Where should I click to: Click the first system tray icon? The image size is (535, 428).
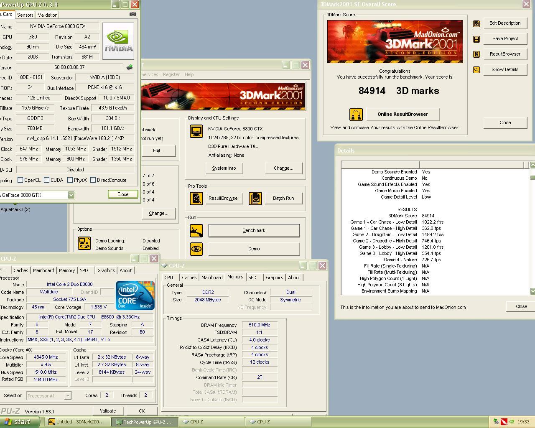pos(496,422)
